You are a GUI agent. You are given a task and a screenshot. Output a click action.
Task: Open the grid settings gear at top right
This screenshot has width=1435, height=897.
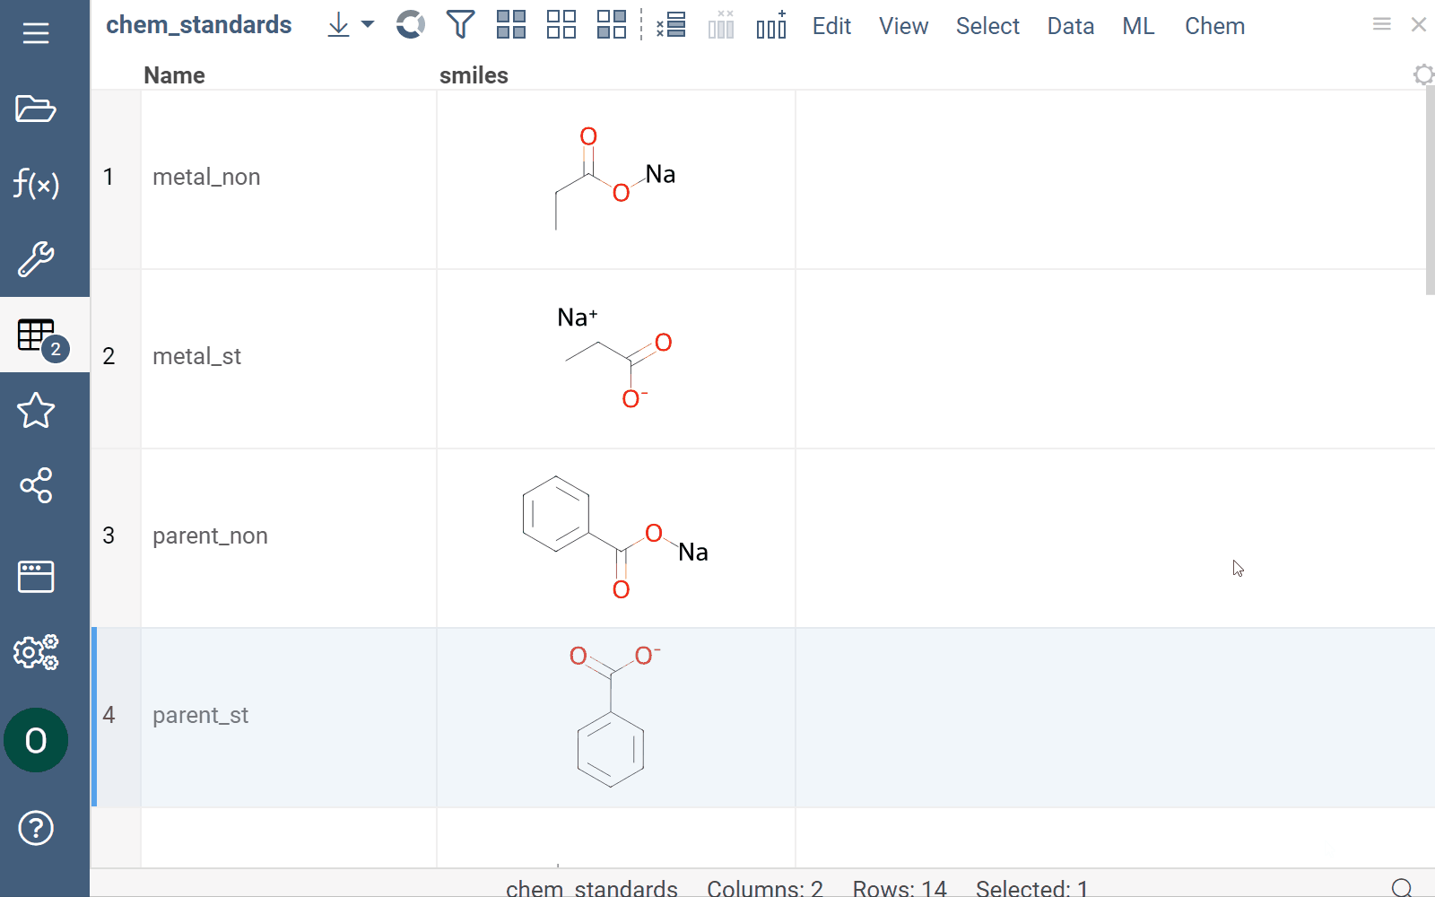pos(1422,74)
